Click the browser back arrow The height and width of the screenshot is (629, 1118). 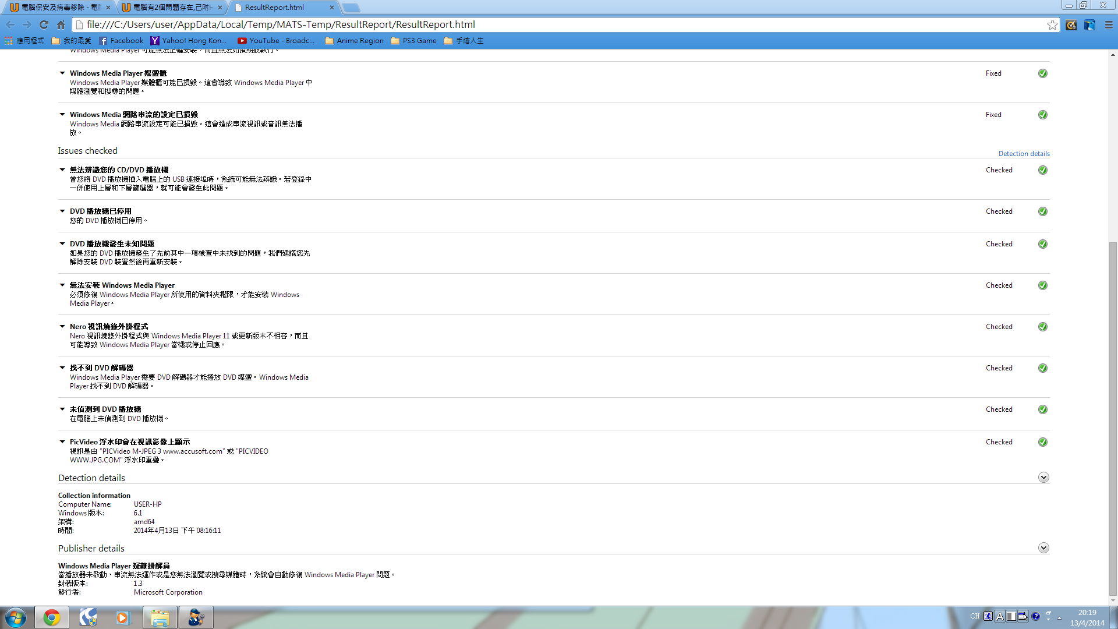tap(10, 24)
